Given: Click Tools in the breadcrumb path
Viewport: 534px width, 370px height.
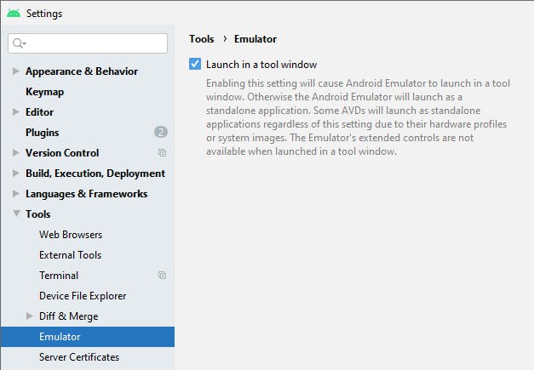Looking at the screenshot, I should click(201, 39).
